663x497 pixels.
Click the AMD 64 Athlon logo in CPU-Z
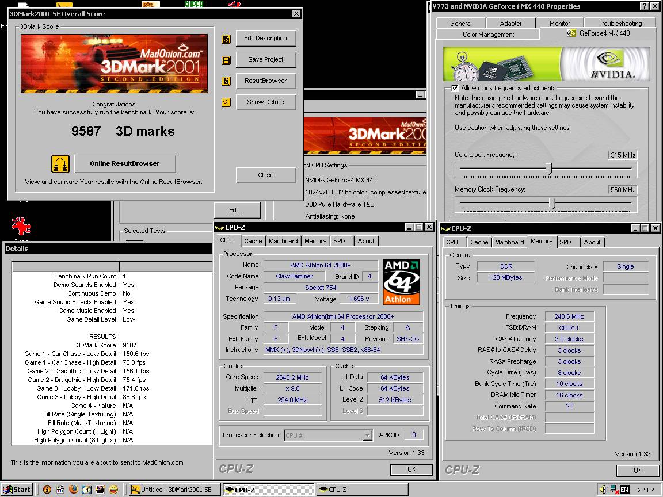click(401, 282)
